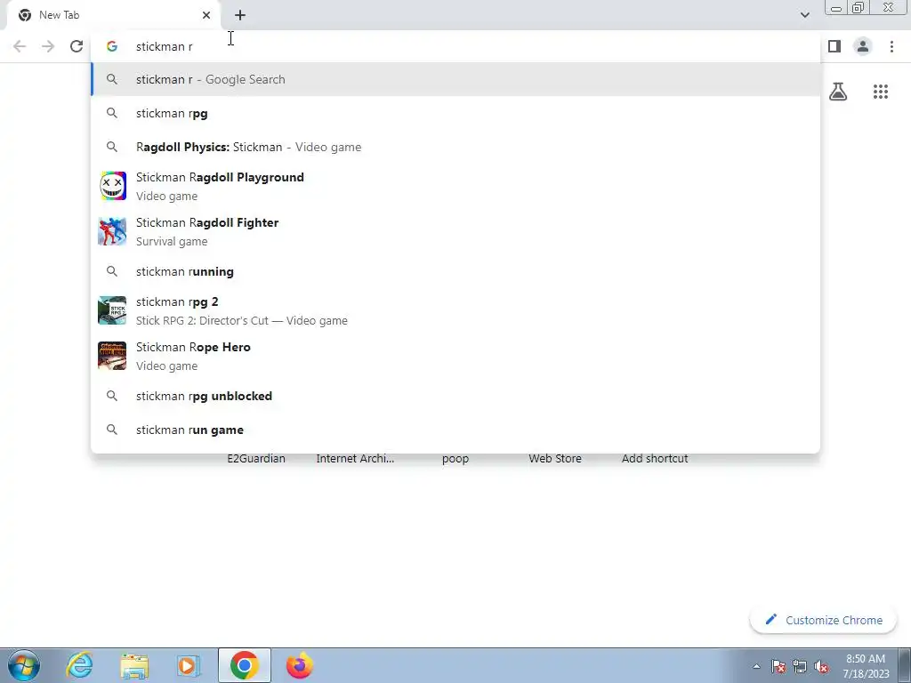Open the profile avatar menu

click(863, 46)
